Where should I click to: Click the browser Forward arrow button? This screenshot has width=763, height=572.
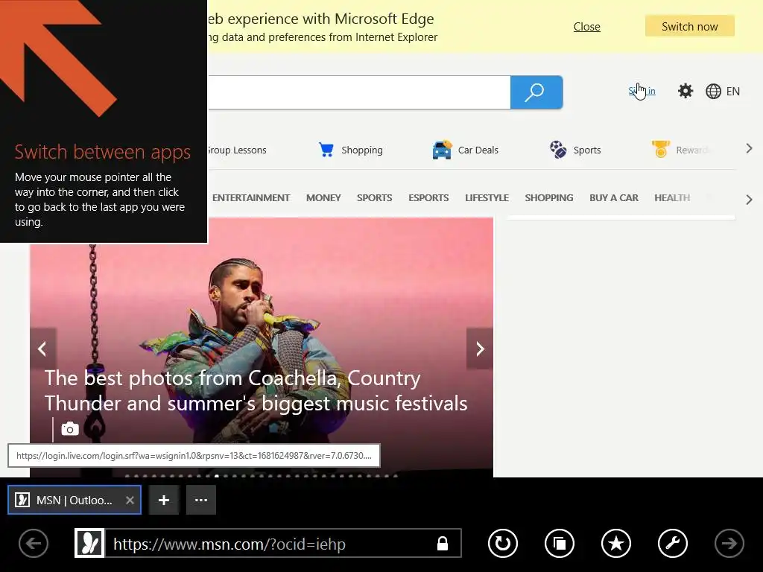point(729,543)
